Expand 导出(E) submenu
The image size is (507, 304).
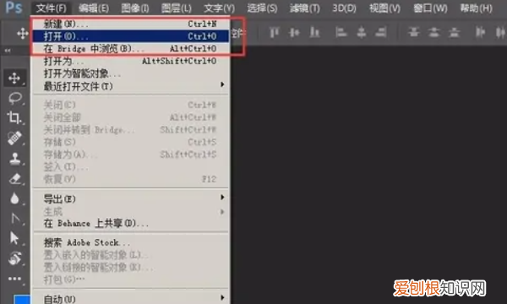[x=131, y=198]
